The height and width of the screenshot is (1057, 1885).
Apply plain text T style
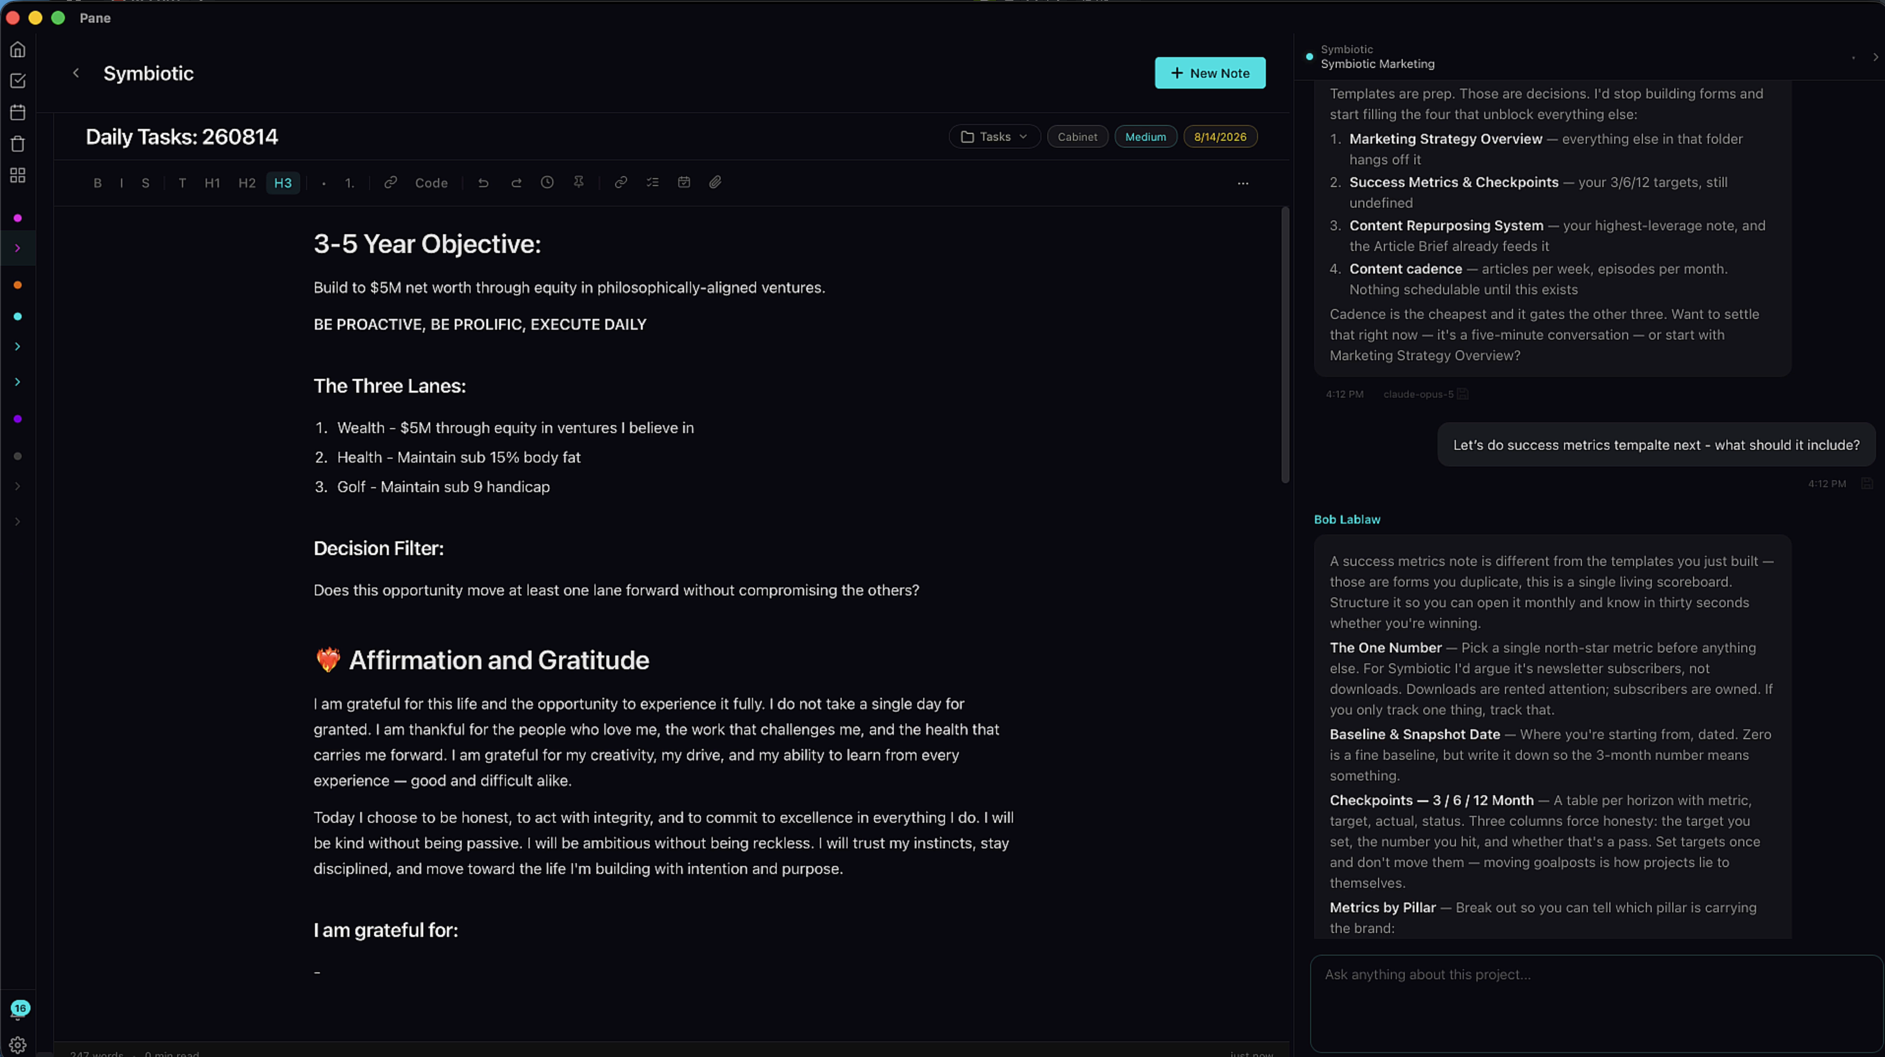[182, 183]
